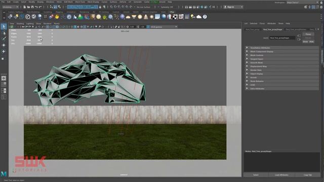
Task: Toggle select-by-object-type mode icon in the status line
Action: tap(55, 7)
